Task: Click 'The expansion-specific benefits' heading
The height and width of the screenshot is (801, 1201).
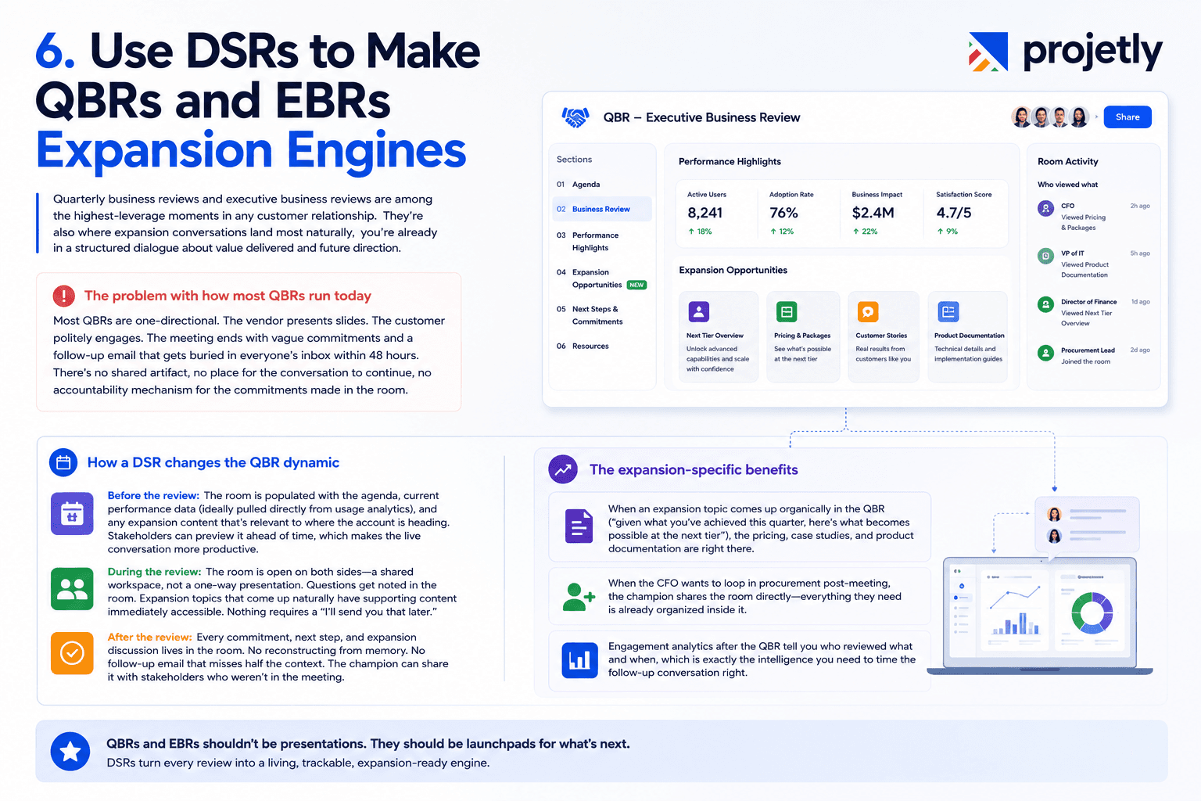Action: point(694,469)
